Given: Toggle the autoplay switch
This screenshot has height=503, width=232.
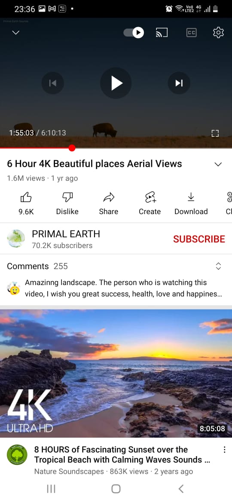Looking at the screenshot, I should [x=134, y=32].
